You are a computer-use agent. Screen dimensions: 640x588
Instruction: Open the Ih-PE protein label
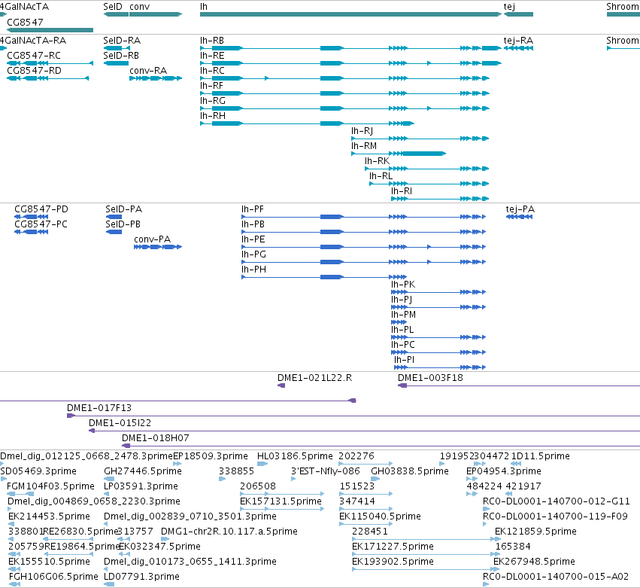tap(253, 239)
